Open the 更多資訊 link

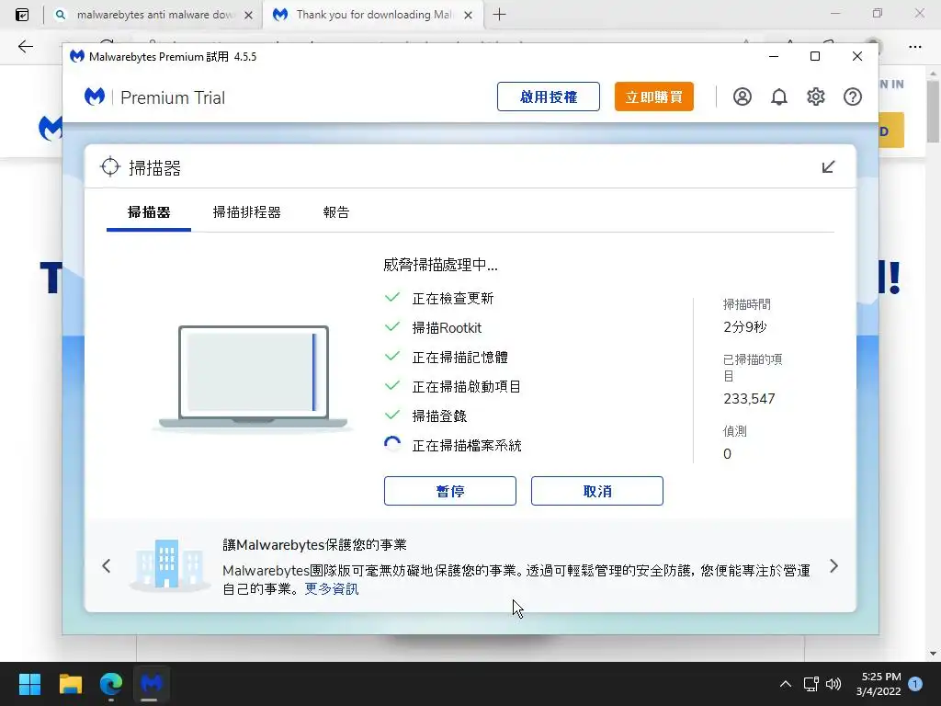coord(332,589)
